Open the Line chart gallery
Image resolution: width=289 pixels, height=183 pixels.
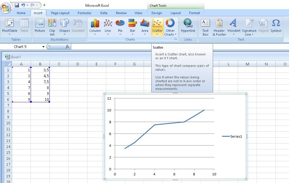click(x=108, y=27)
